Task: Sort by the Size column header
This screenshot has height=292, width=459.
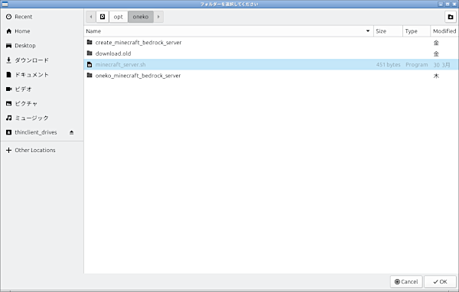Action: coord(388,31)
